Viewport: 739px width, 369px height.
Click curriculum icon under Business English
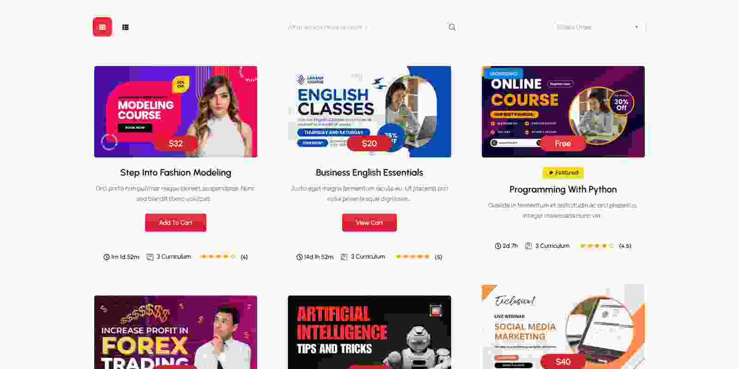344,257
